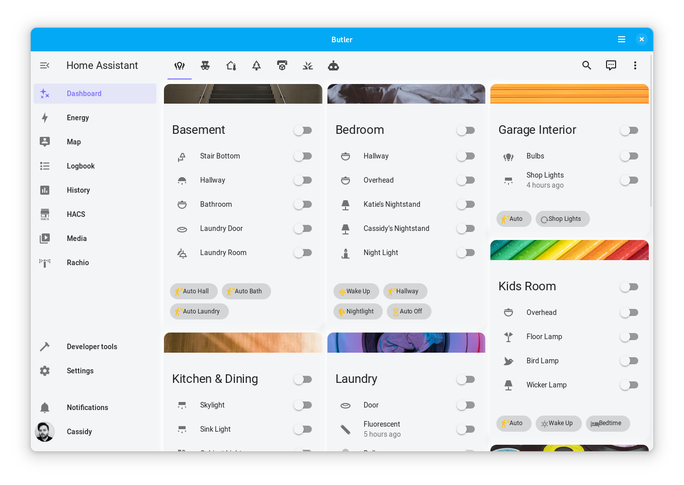
Task: Click Cassidy's Nightstand lamp icon
Action: pos(346,228)
